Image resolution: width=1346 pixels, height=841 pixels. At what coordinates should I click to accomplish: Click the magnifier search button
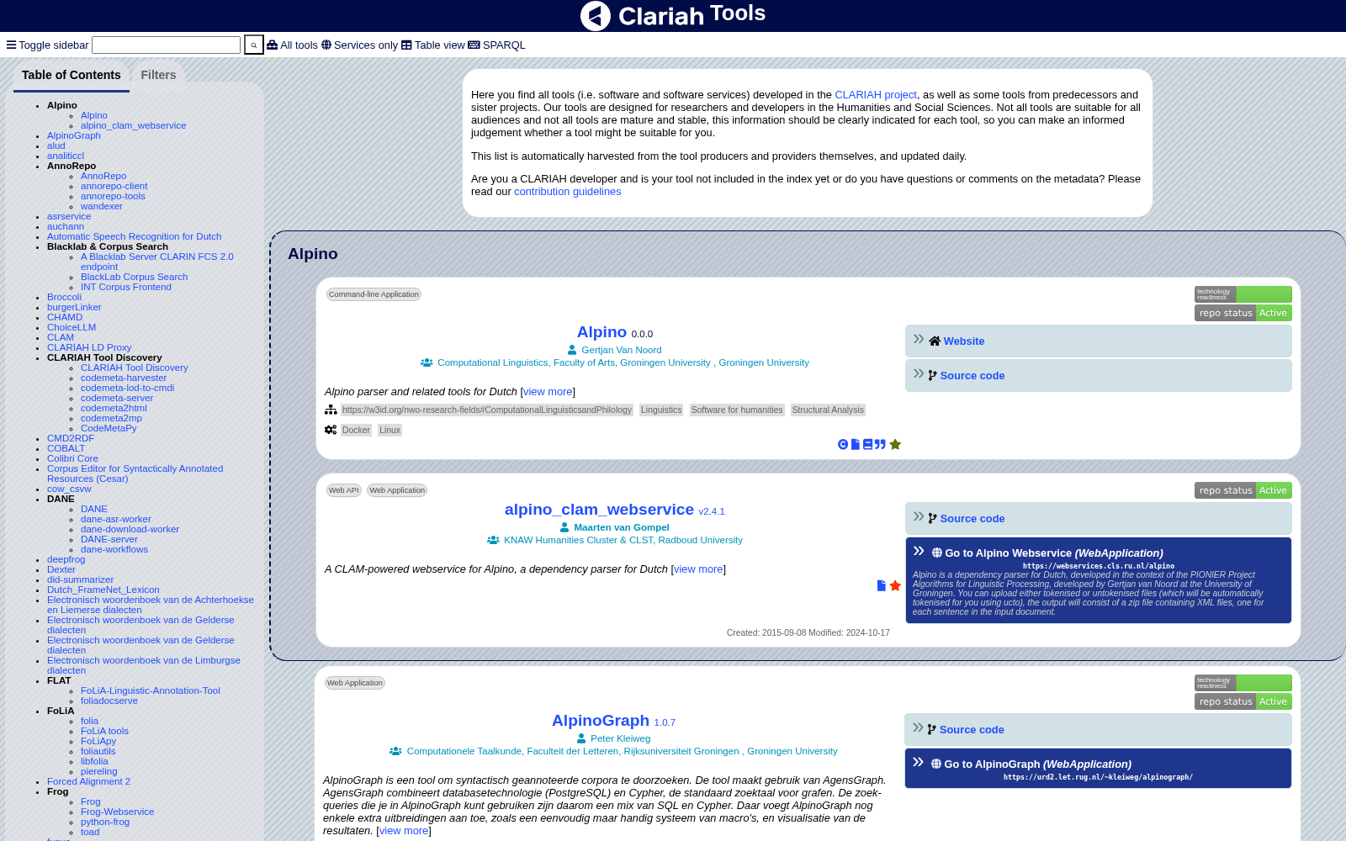tap(254, 45)
